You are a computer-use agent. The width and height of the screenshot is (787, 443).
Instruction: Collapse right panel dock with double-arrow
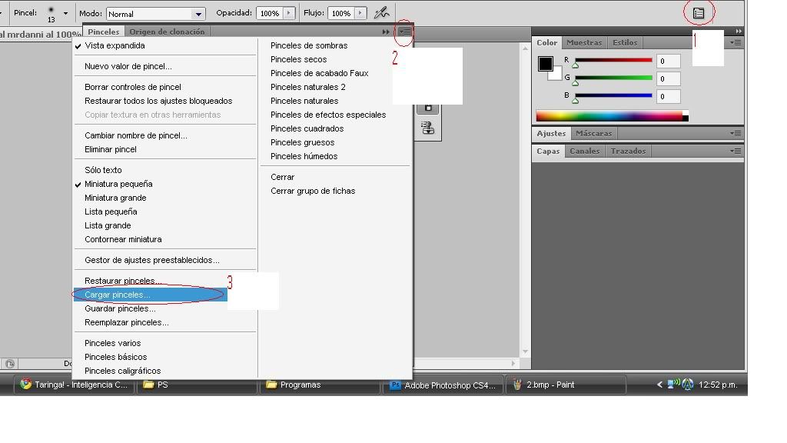[x=739, y=31]
